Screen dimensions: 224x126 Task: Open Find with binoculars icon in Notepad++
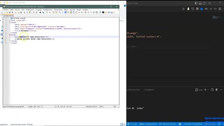coord(40,12)
